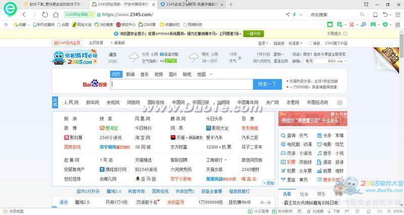Click the first green extension icon in the bookmarks bar
Viewport: 404px width, 215px height.
coord(330,24)
